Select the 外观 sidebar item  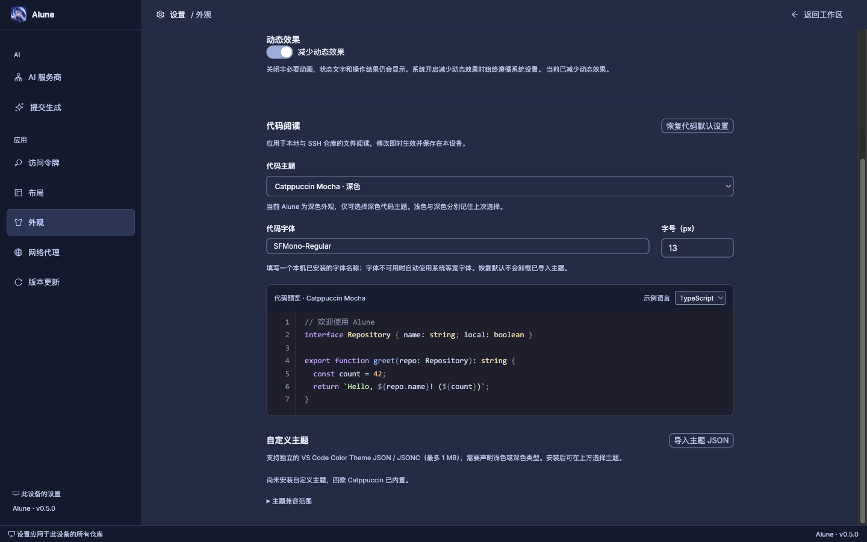[70, 222]
